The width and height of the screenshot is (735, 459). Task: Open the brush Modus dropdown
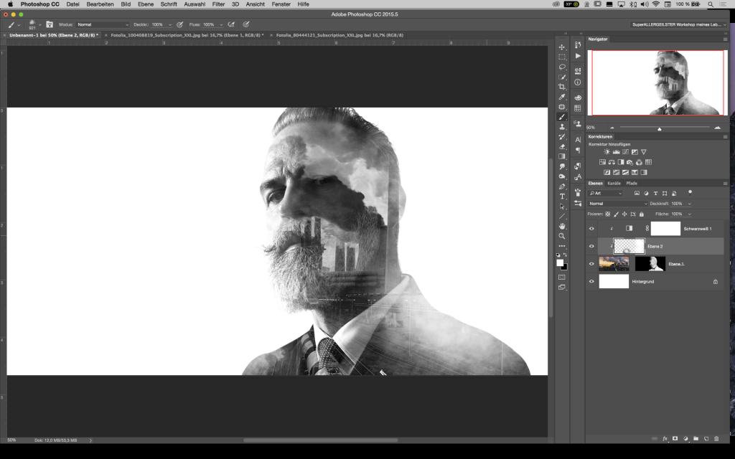click(103, 24)
